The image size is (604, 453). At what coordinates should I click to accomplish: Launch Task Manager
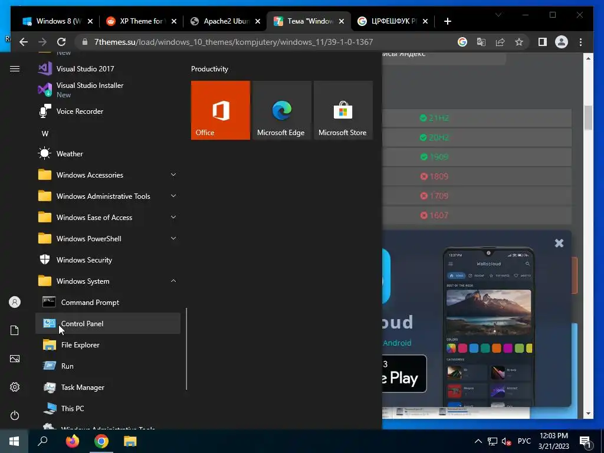click(x=108, y=387)
